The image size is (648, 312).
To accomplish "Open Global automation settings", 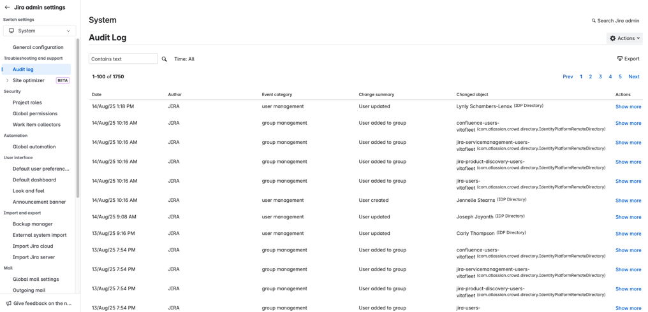I will pyautogui.click(x=34, y=146).
